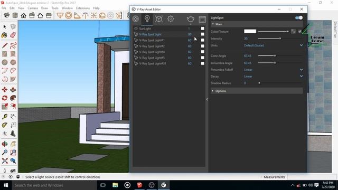Open the Camera menu
338x190 pixels.
pos(33,8)
